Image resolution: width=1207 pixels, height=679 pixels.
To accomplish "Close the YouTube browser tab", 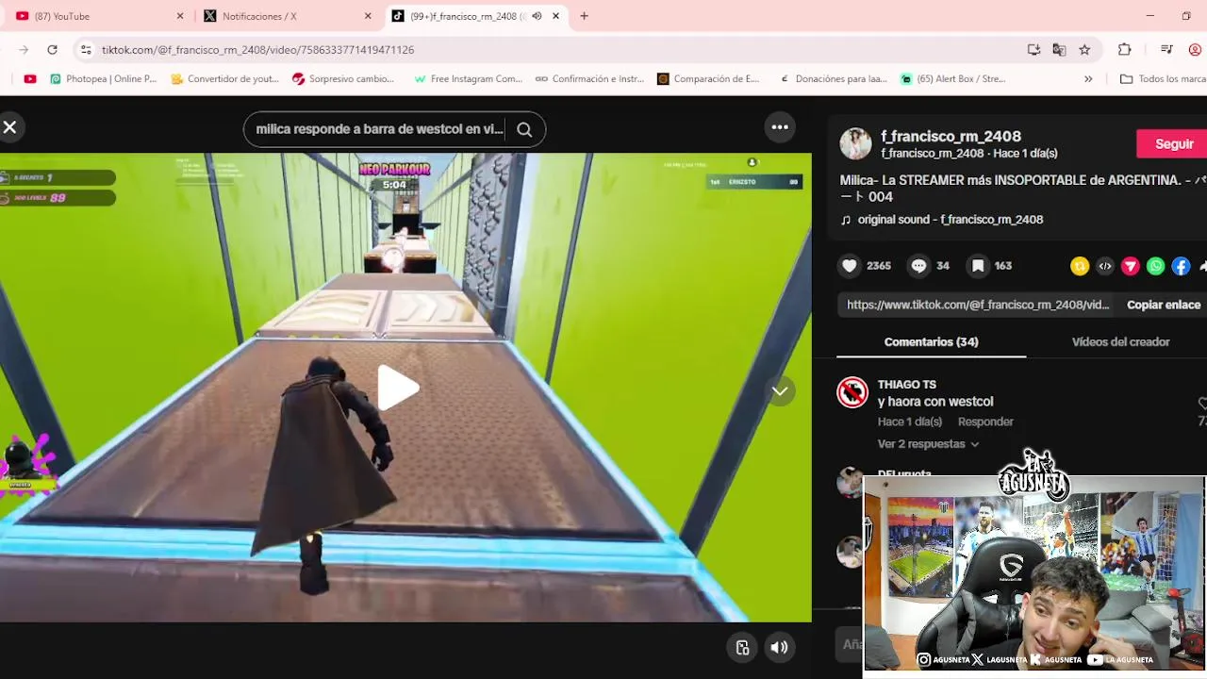I will tap(180, 16).
